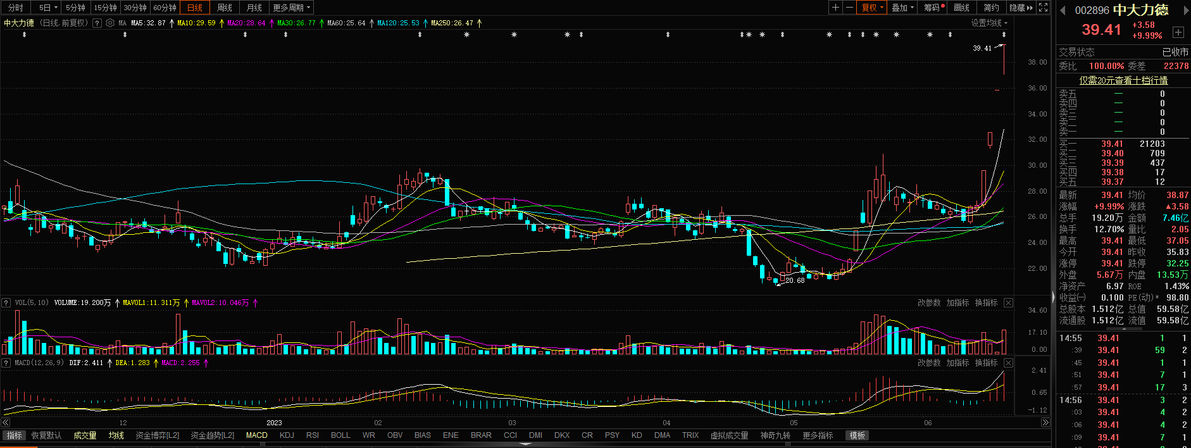Close the VOL indicator panel with X
This screenshot has height=448, width=1191.
(1008, 303)
